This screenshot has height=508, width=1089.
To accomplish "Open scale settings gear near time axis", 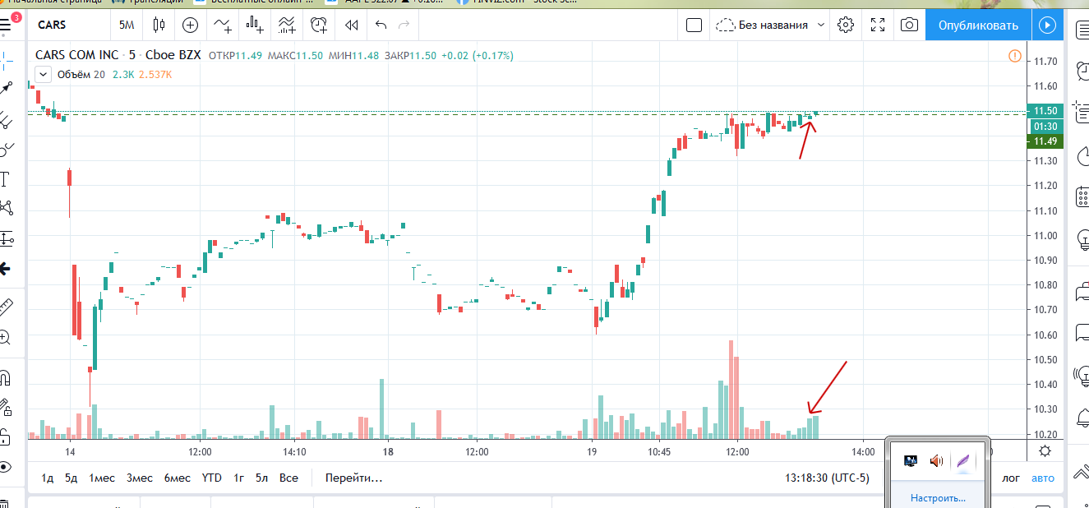I will tap(1044, 450).
